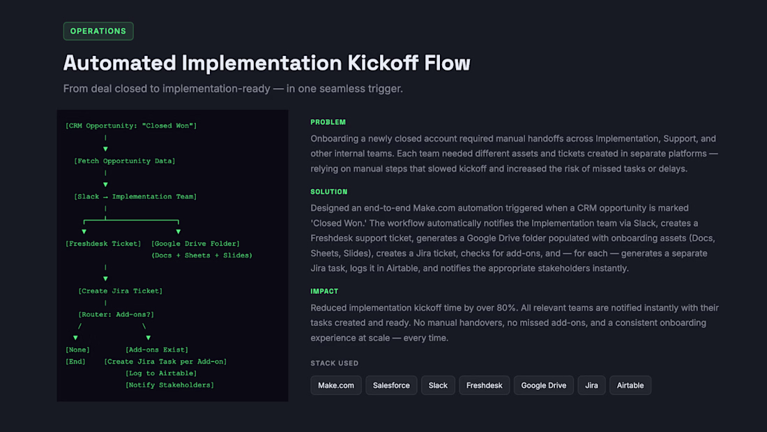Click the Automated Implementation Kickoff Flow title
767x432 pixels.
[x=266, y=64]
